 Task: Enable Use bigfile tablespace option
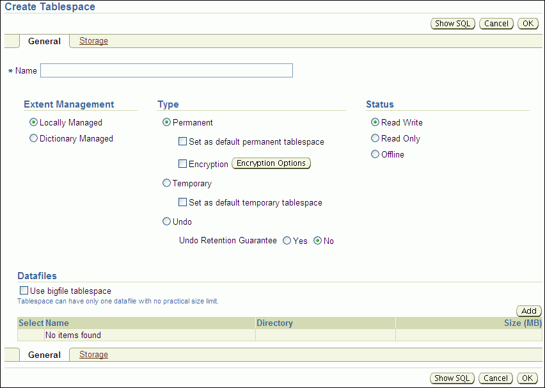pos(24,291)
